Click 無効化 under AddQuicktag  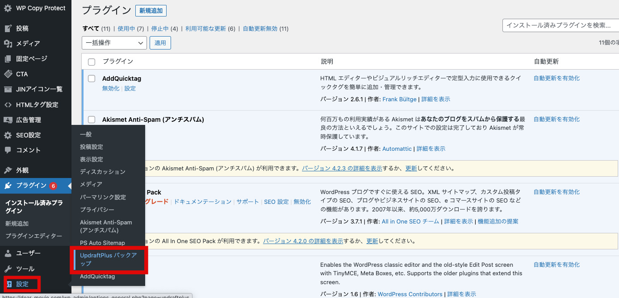click(111, 88)
